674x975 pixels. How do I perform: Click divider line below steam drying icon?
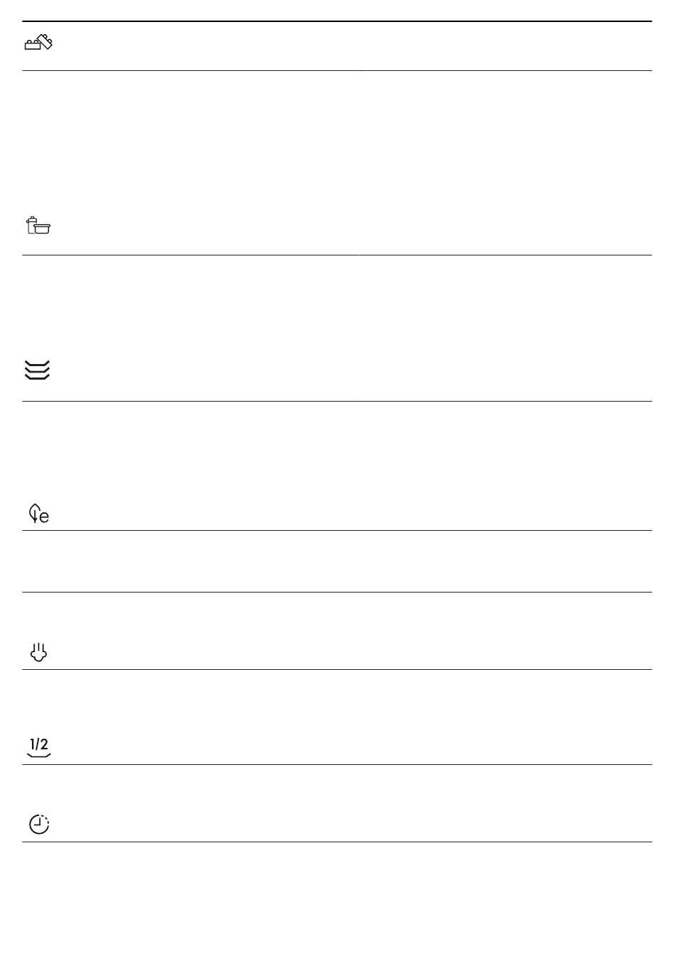(x=337, y=669)
